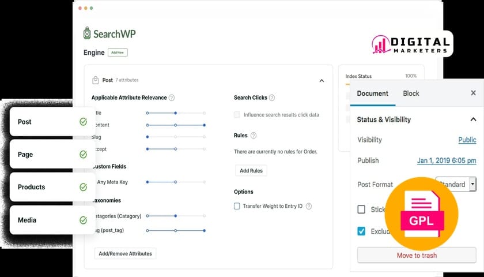Open the help icon next to Rules
The image size is (484, 277).
[x=254, y=136]
